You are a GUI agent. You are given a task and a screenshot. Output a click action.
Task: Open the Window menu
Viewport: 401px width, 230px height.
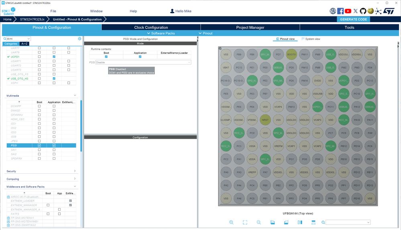click(x=96, y=11)
